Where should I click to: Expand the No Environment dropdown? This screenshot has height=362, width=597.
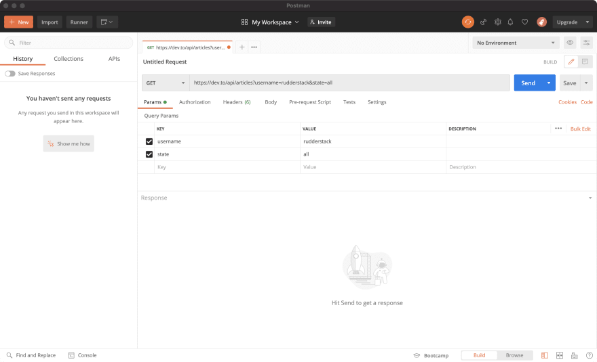[x=516, y=43]
